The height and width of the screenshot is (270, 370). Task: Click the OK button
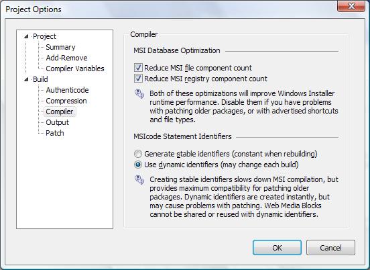277,248
